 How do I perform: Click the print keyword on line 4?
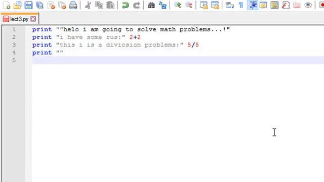pos(42,53)
